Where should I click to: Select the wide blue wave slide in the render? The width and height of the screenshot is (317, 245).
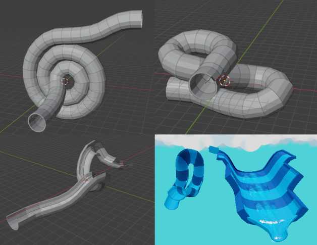point(262,187)
